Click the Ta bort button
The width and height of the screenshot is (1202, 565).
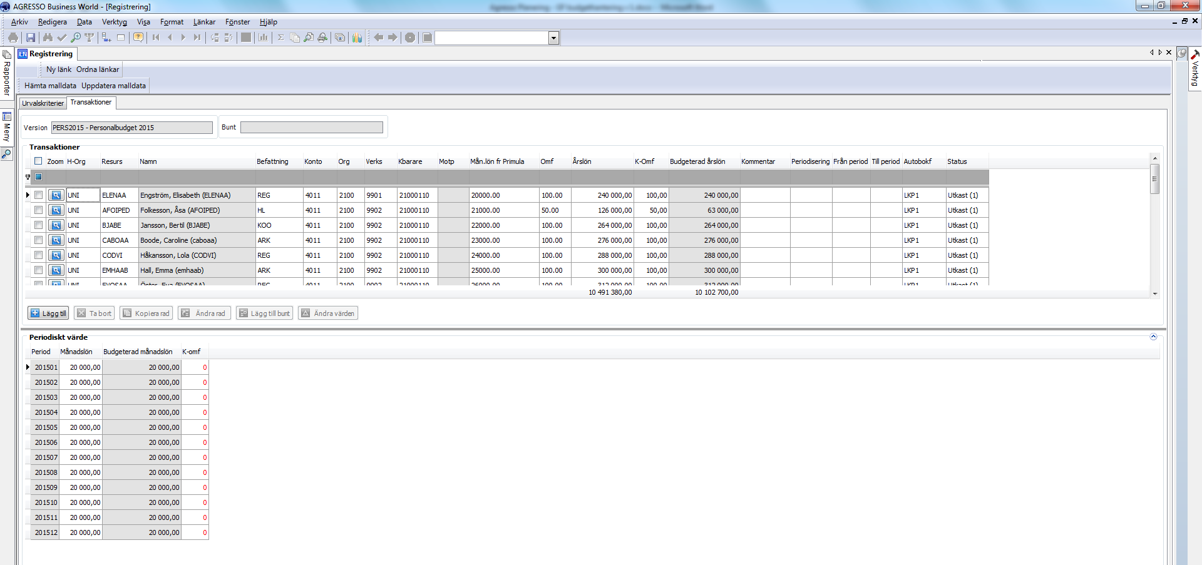(95, 313)
